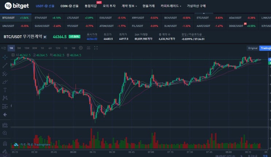Toggle the magnet snap mode
The image size is (271, 157).
[x=5, y=144]
